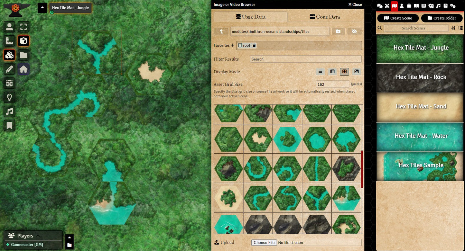The image size is (465, 251).
Task: Toggle private directory visibility eye icon
Action: tap(354, 31)
